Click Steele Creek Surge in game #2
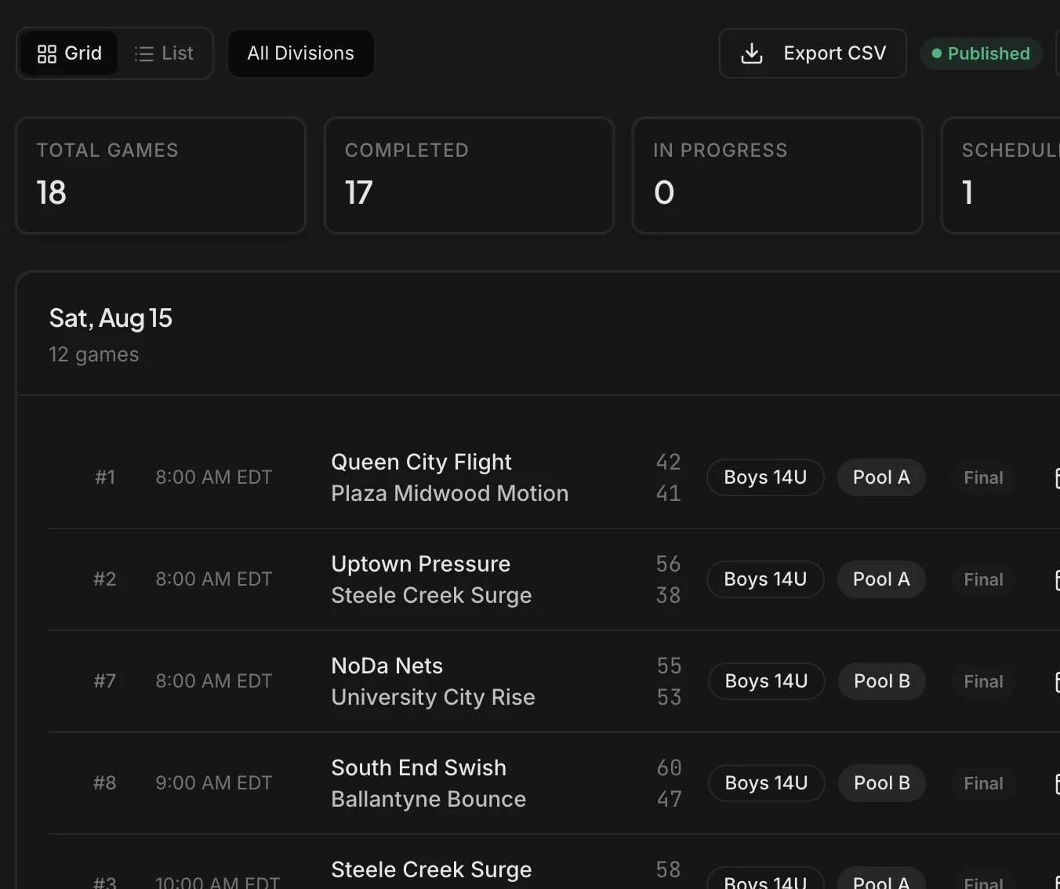 [x=431, y=595]
